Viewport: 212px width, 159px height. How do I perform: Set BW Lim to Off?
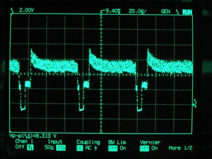(113, 148)
